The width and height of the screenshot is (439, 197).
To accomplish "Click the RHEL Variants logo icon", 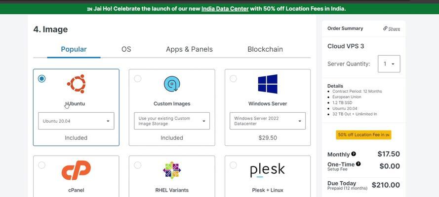I will (x=172, y=170).
